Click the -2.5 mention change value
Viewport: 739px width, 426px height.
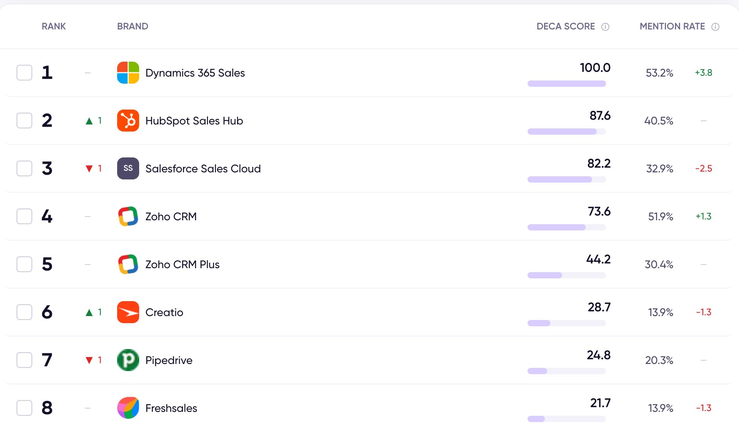click(x=704, y=168)
